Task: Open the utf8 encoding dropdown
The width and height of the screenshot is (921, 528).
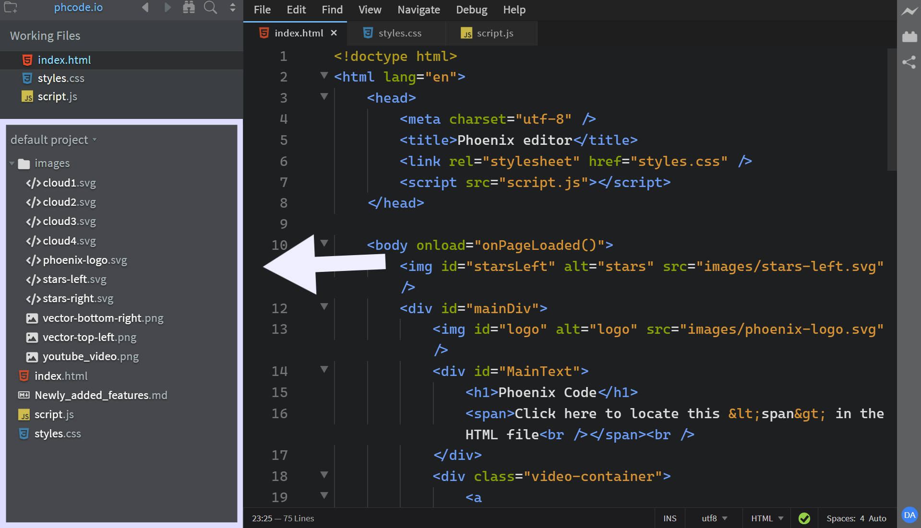Action: coord(714,518)
